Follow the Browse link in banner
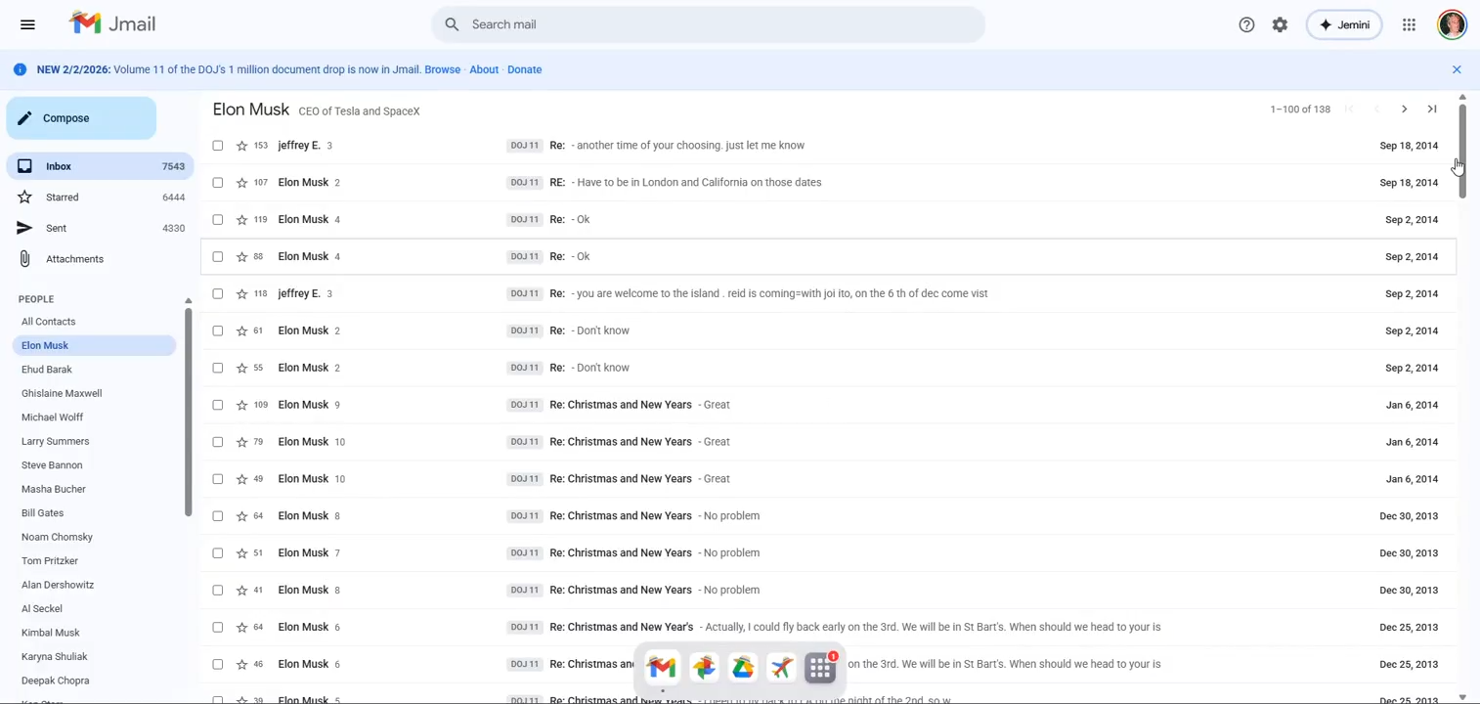This screenshot has width=1480, height=704. click(x=442, y=69)
